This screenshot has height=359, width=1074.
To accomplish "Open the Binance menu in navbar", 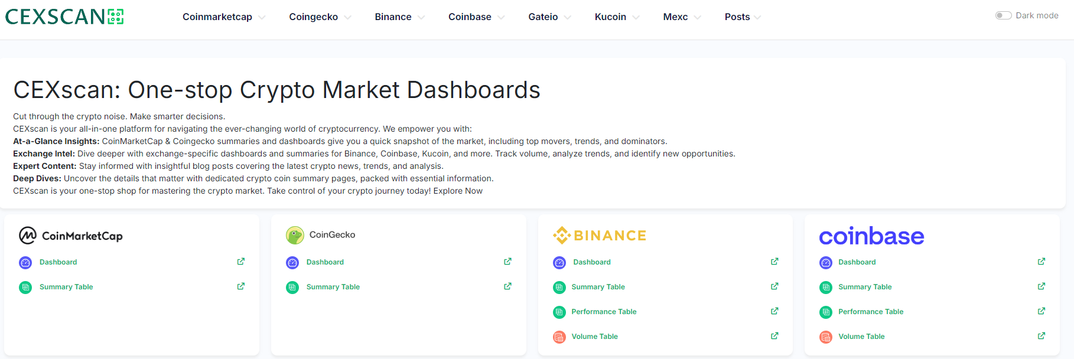I will (393, 17).
